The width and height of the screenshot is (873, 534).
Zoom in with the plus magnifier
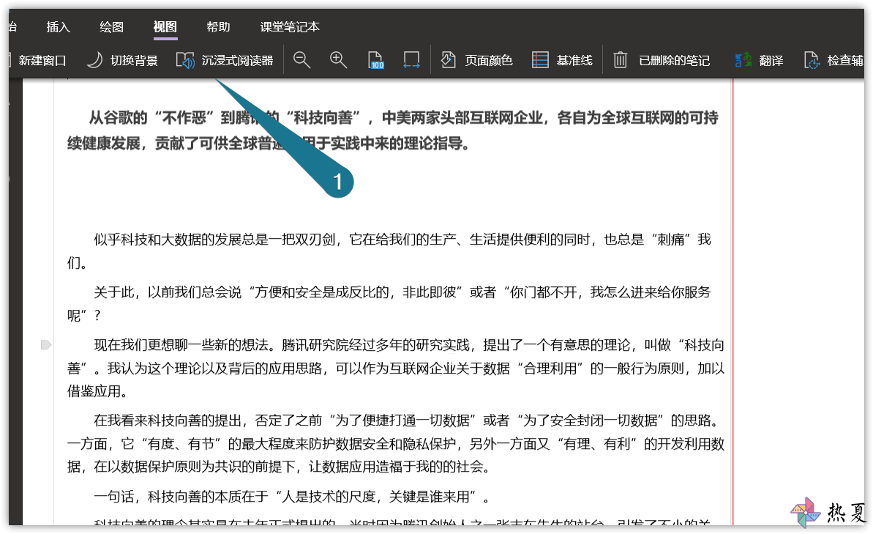pyautogui.click(x=338, y=60)
